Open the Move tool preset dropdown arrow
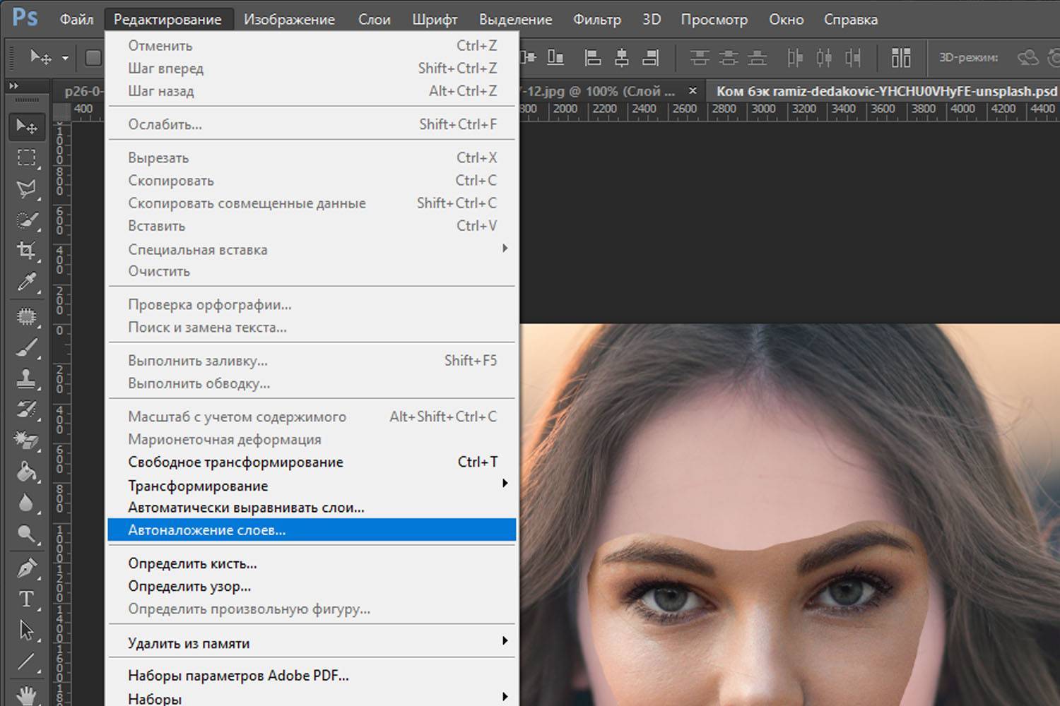 point(65,58)
